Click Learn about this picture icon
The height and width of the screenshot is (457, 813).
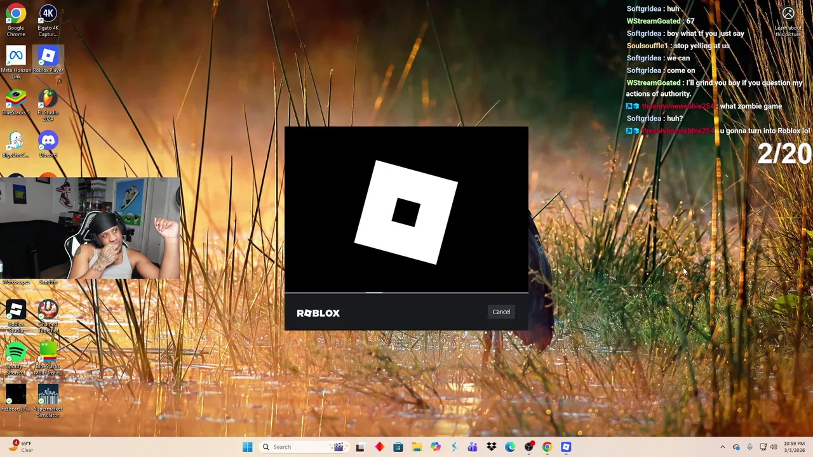(788, 21)
